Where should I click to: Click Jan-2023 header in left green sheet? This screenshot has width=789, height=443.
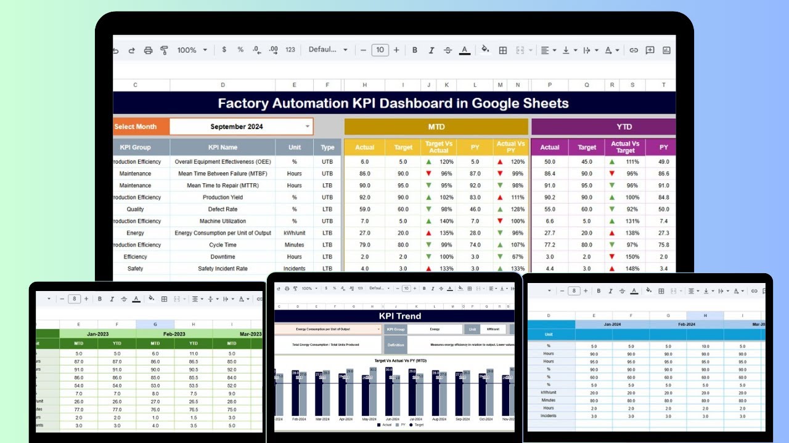point(98,334)
